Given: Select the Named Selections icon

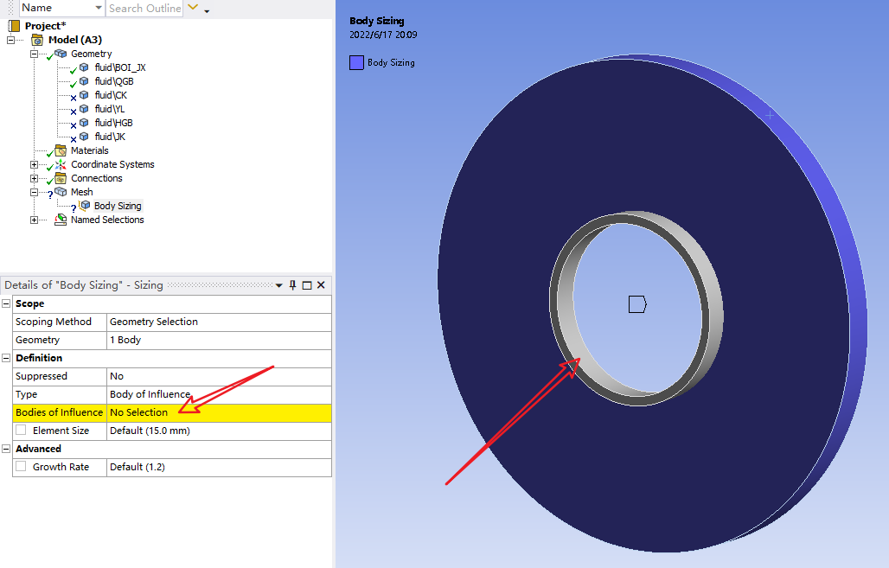Looking at the screenshot, I should [61, 220].
